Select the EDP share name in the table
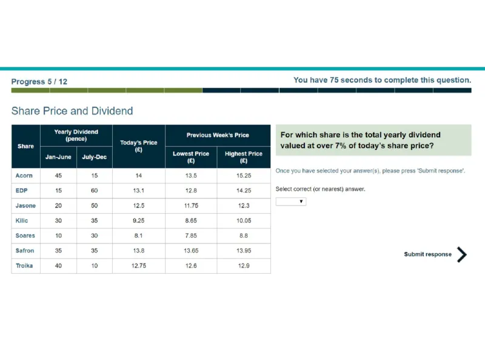The image size is (485, 343). [x=22, y=191]
